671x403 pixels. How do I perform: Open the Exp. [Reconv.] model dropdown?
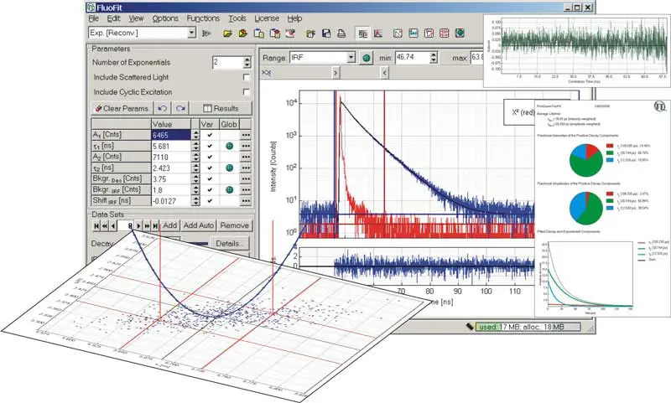tap(192, 33)
